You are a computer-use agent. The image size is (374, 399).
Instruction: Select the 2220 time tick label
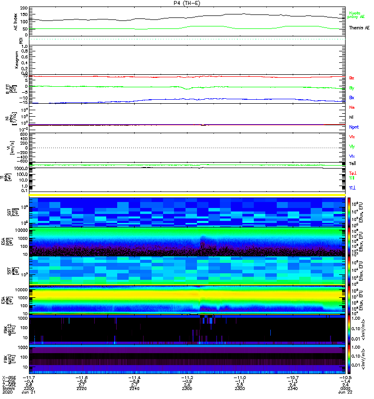coord(81,389)
